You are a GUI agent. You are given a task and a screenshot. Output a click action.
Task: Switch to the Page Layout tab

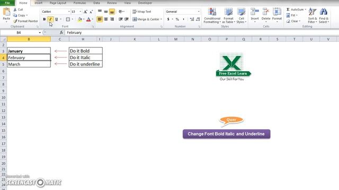58,3
